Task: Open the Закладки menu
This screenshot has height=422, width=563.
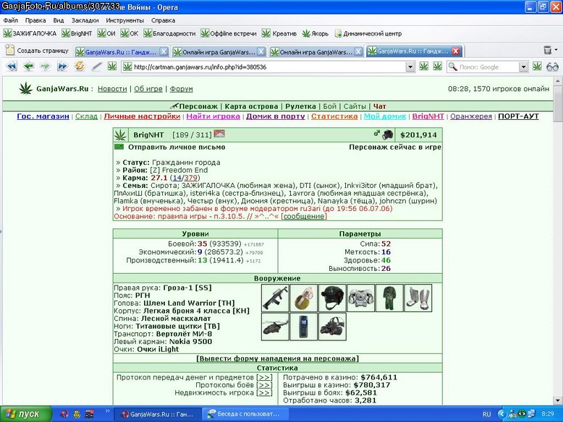Action: point(85,20)
